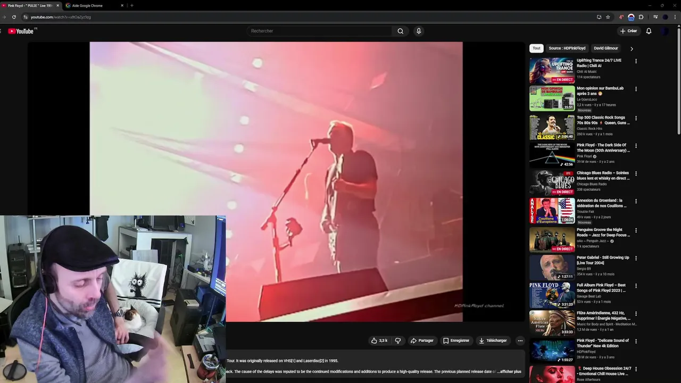This screenshot has height=383, width=681.
Task: Open more actions ellipsis below the video
Action: 520,340
